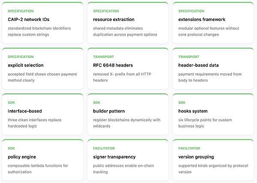Select the extensions framework card heading
Viewport: 257px width, 183px height.
pos(202,19)
